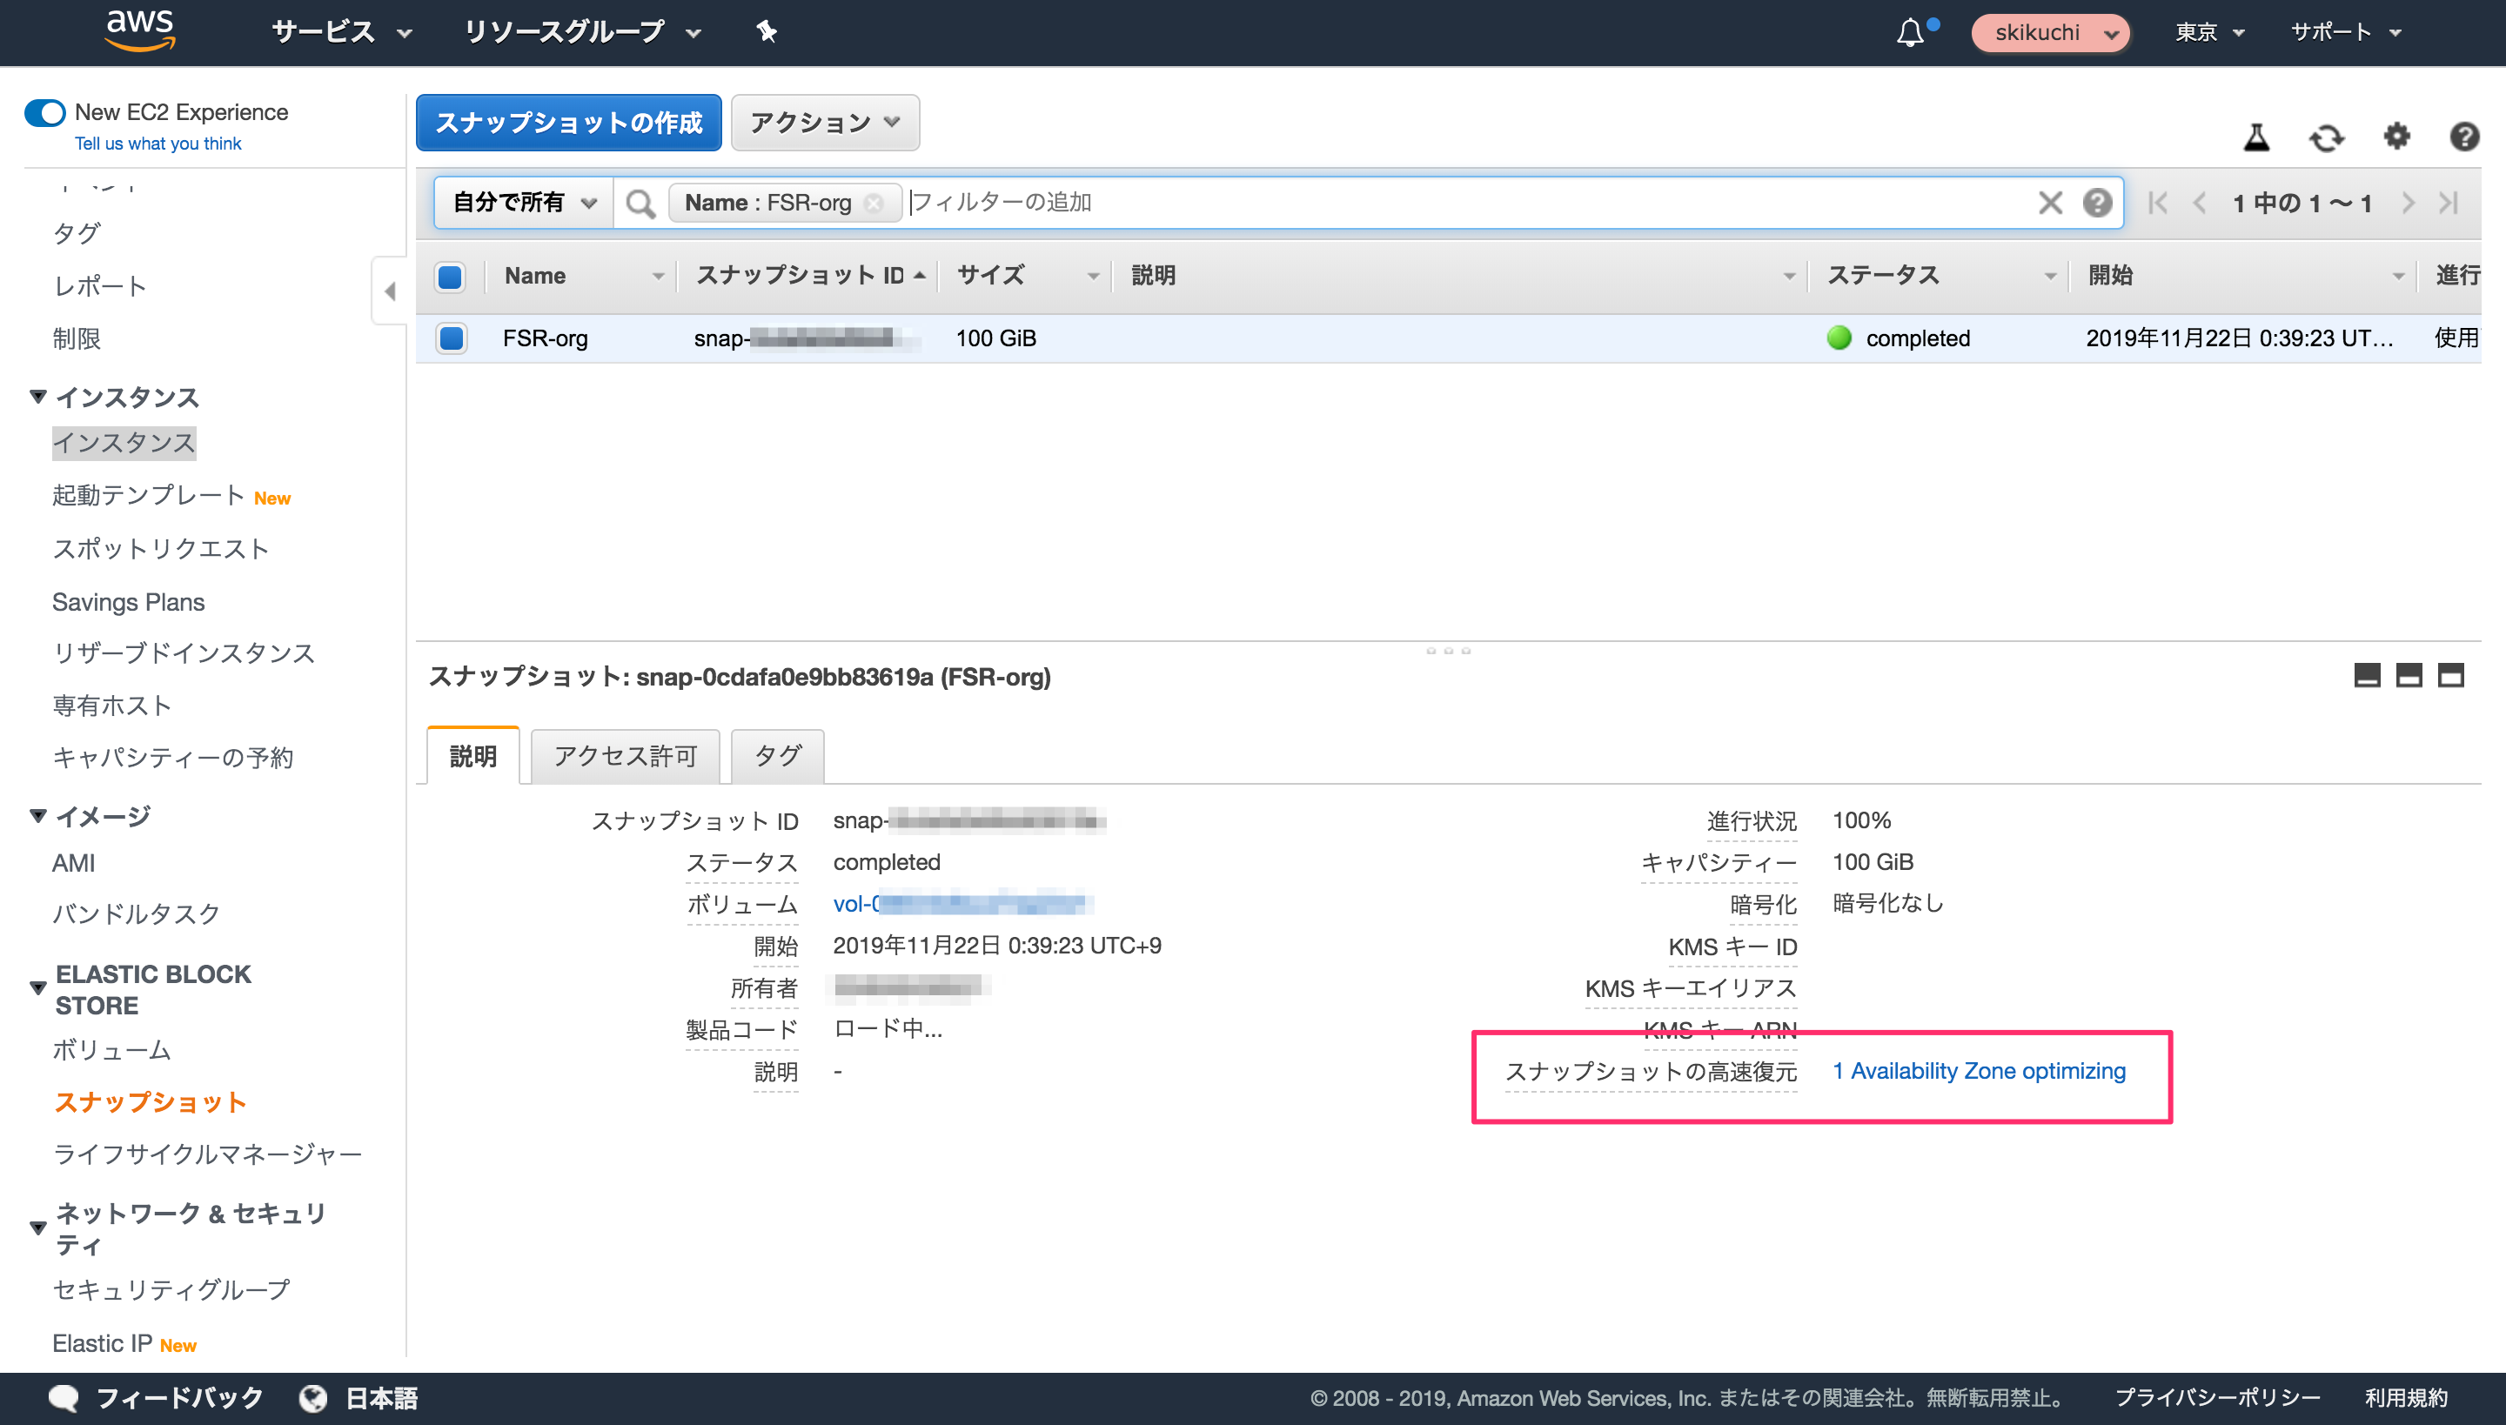Open the vol- volume link
Screen dimensions: 2506x1425
(962, 903)
